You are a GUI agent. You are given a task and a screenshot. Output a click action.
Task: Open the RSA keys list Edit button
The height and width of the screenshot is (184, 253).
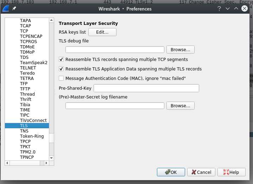tap(102, 32)
